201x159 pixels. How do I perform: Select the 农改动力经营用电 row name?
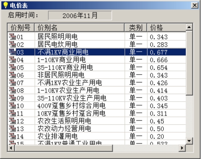[x=64, y=128]
